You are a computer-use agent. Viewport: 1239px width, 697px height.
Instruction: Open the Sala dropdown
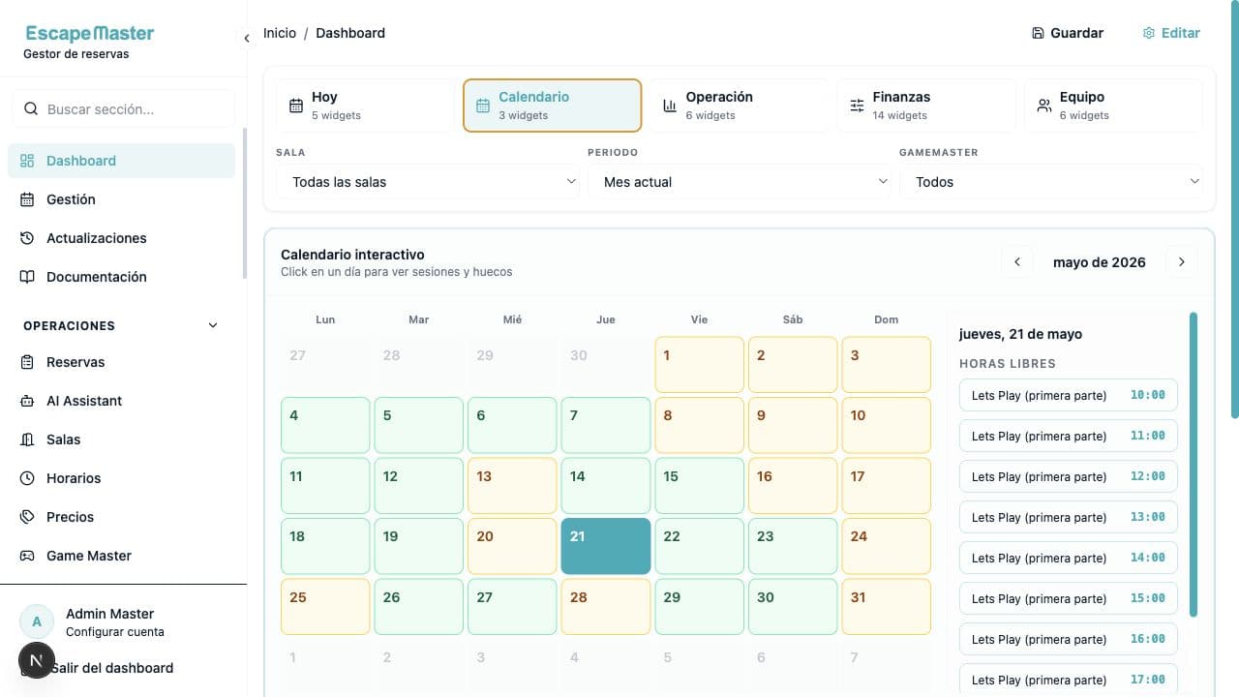(x=428, y=182)
